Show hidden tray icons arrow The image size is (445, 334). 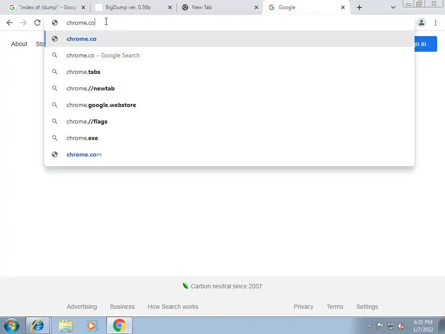369,326
